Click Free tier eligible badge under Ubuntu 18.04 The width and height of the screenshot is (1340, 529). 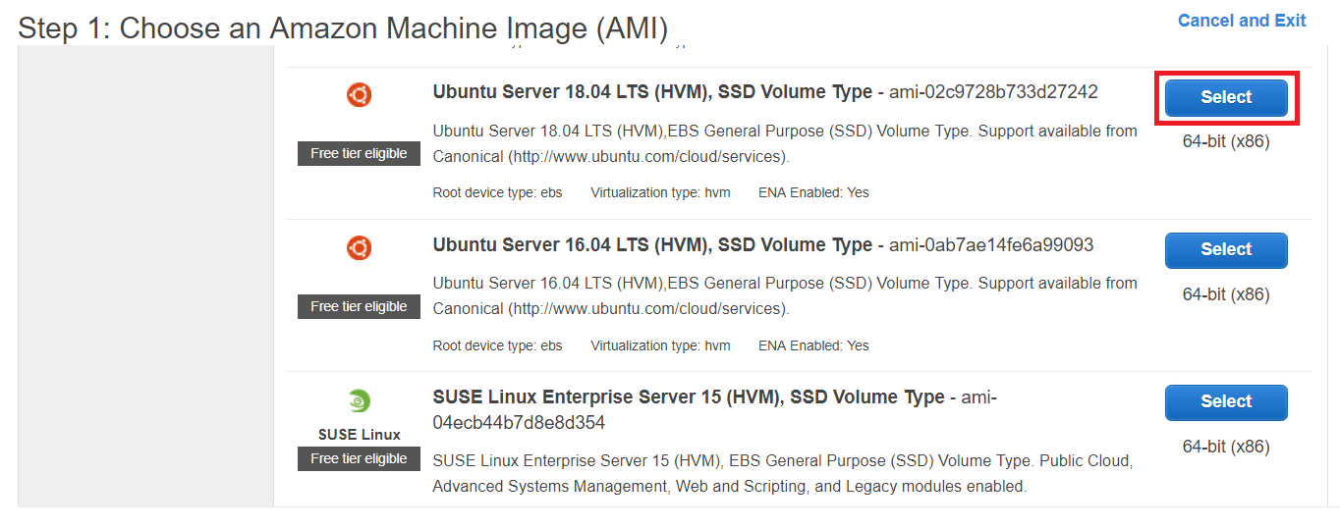point(359,153)
